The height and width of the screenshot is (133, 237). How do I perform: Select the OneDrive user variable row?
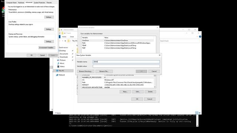click(117, 40)
